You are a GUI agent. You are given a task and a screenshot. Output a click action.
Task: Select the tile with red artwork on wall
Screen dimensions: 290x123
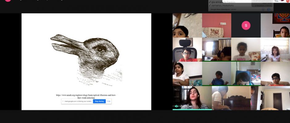click(x=275, y=26)
